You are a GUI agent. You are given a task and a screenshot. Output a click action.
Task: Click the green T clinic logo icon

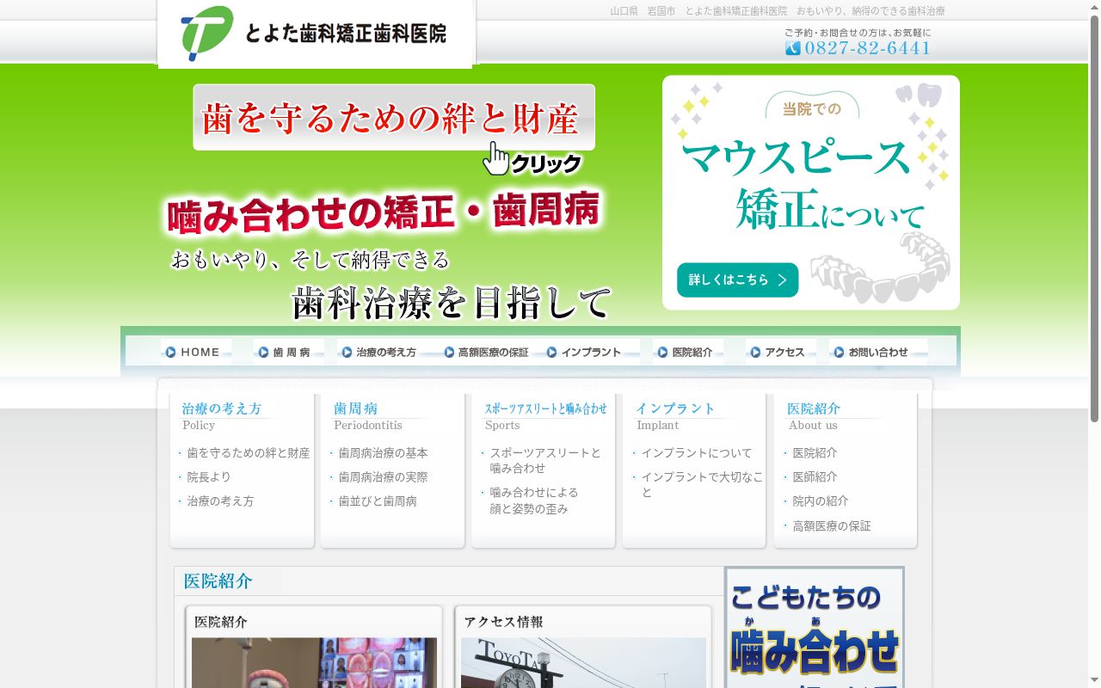click(x=207, y=34)
